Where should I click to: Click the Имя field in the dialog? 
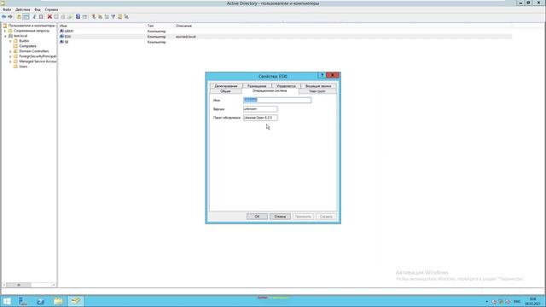(x=277, y=101)
